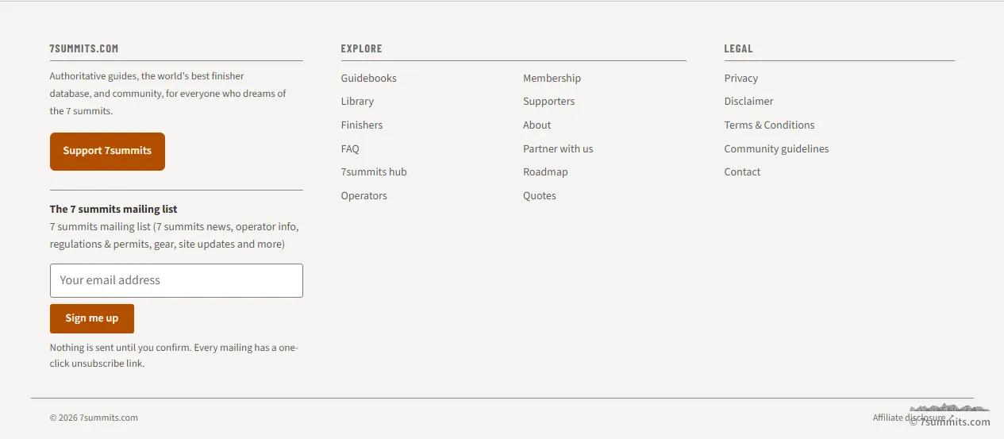
Task: Open the Membership page
Action: [552, 78]
